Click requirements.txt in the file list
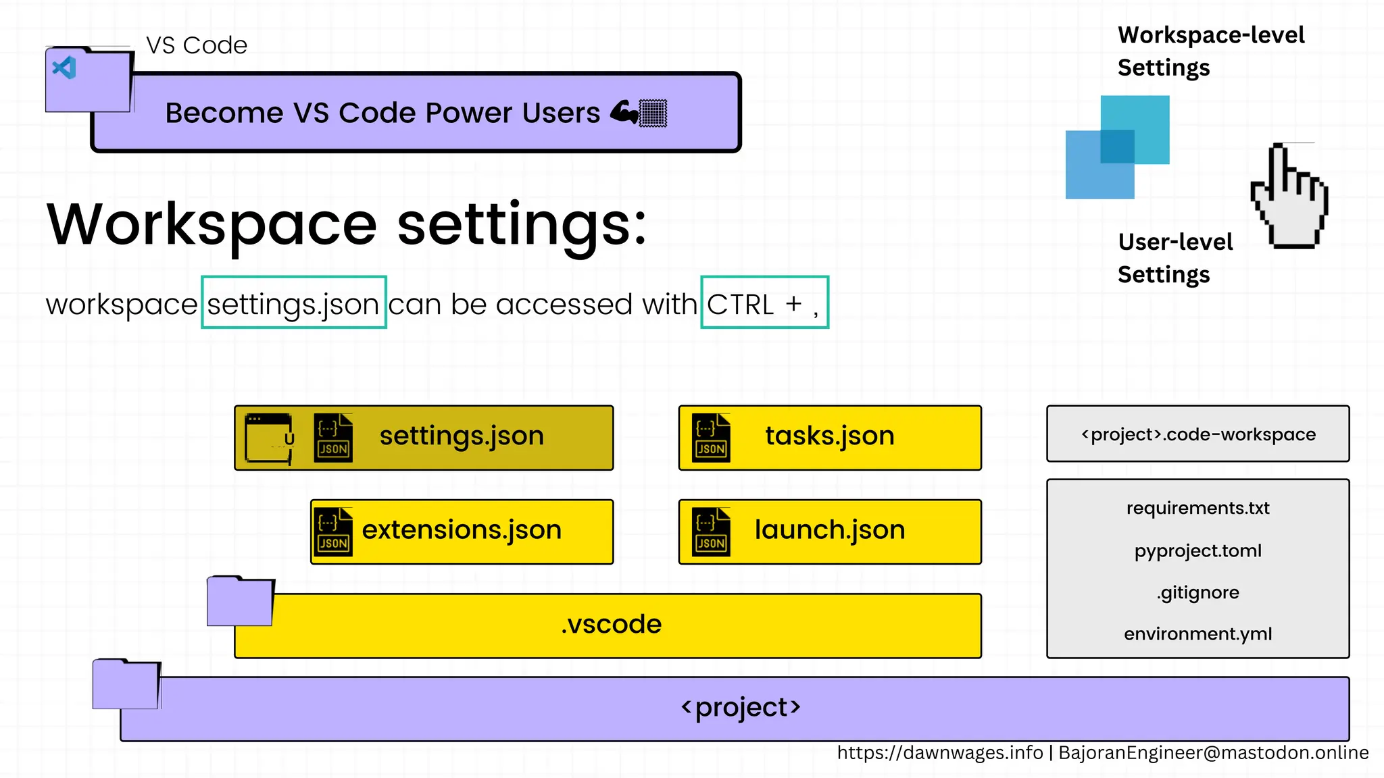This screenshot has height=778, width=1384. point(1197,508)
